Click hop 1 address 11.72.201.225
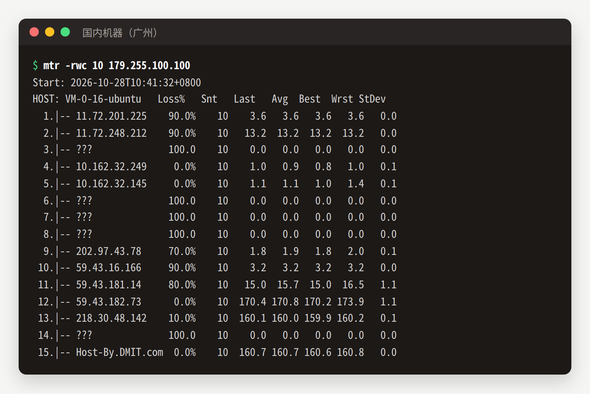Screen dimensions: 590x394 [111, 116]
